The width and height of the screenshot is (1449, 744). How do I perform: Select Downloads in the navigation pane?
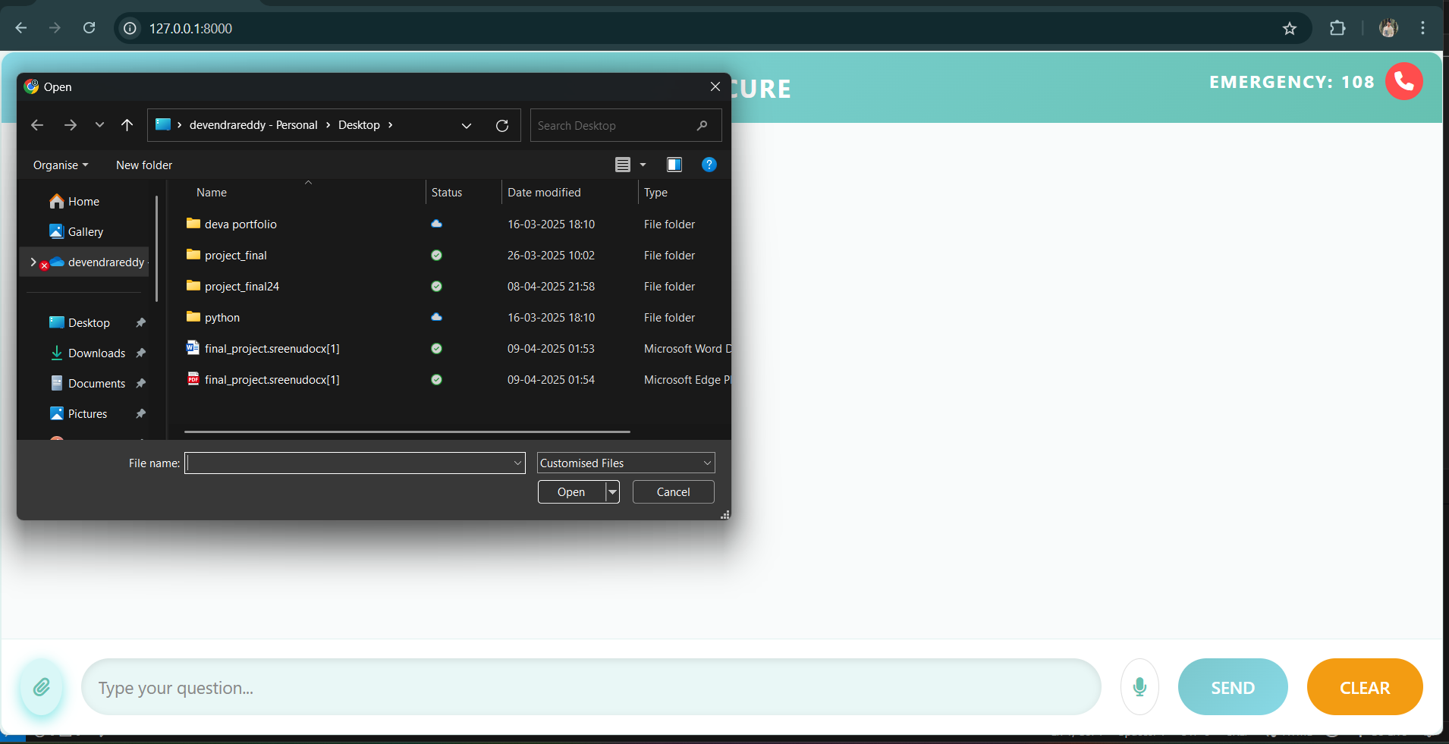tap(96, 353)
